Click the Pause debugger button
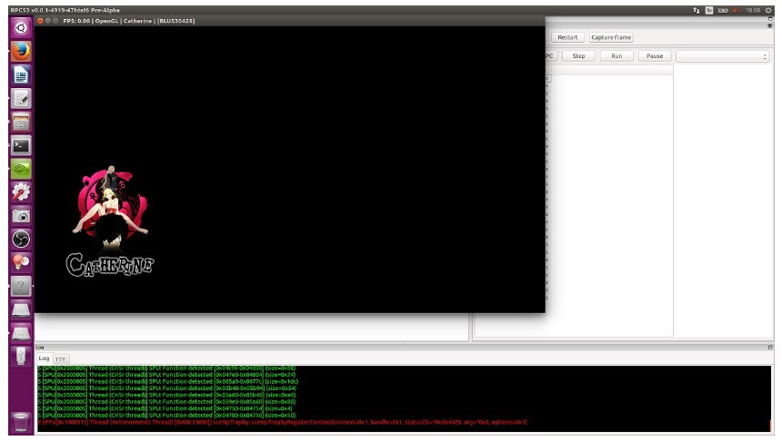Image resolution: width=782 pixels, height=441 pixels. coord(655,55)
